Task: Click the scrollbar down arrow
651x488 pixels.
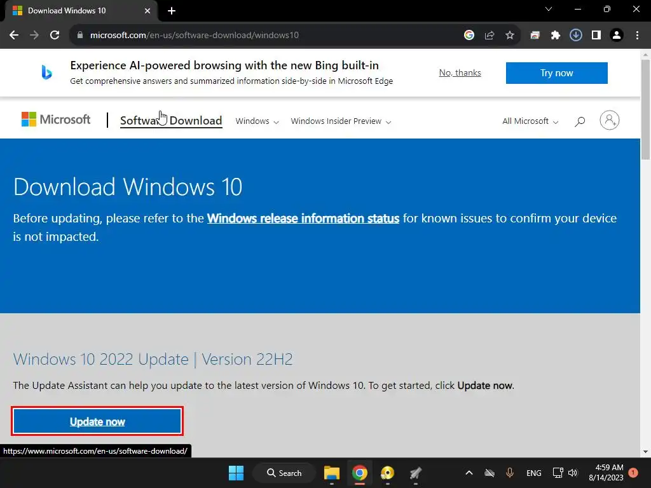Action: pyautogui.click(x=645, y=452)
